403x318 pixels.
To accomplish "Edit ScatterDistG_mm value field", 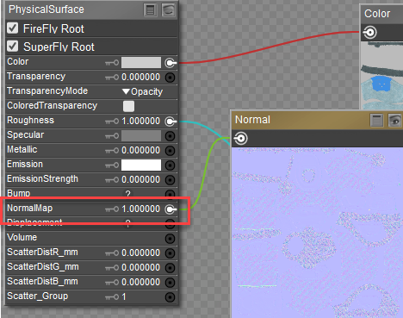I will coord(140,267).
